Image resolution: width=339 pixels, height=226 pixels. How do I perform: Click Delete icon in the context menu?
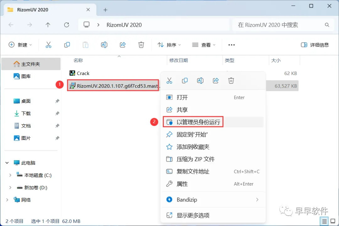(231, 81)
